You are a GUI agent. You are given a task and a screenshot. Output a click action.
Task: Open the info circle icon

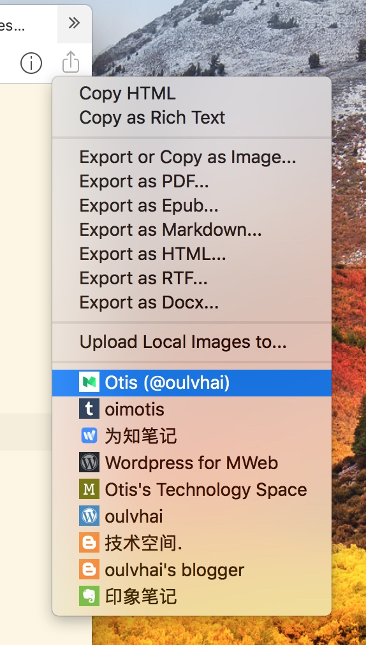click(x=31, y=63)
